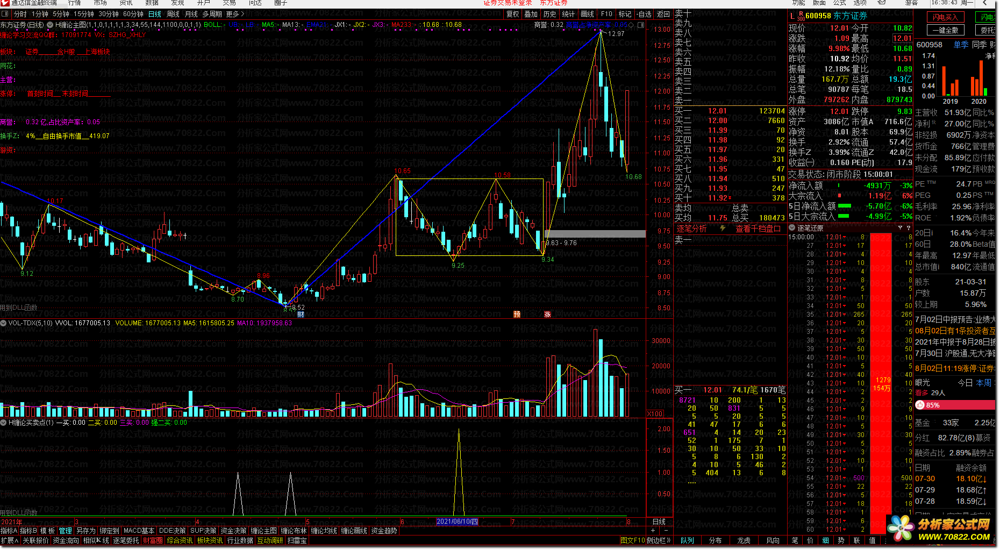Open the 历史 toolbar item
The image size is (1000, 550).
549,14
